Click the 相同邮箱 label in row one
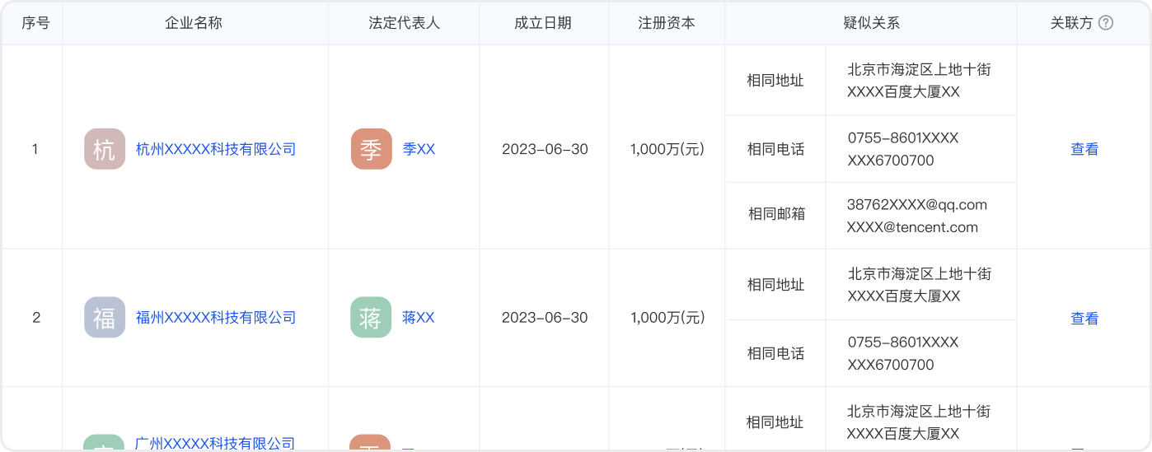 (775, 214)
